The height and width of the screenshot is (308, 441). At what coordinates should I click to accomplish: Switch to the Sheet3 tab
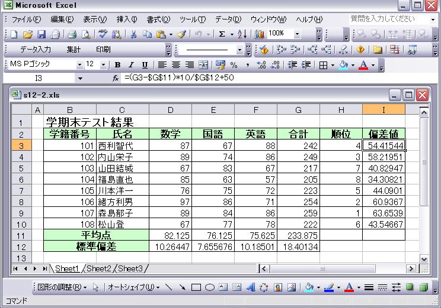click(x=130, y=268)
